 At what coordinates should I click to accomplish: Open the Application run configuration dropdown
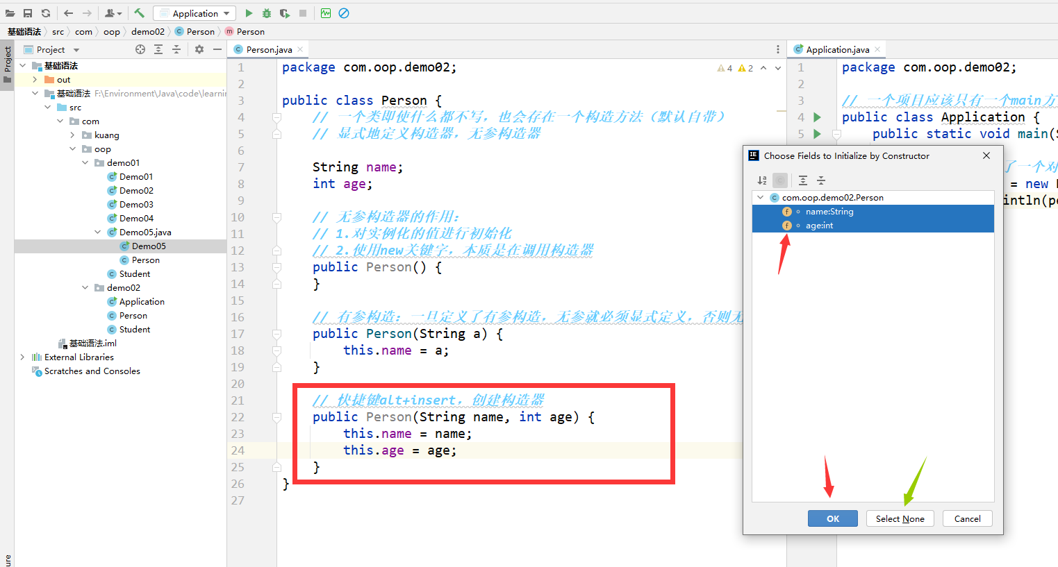(x=195, y=13)
